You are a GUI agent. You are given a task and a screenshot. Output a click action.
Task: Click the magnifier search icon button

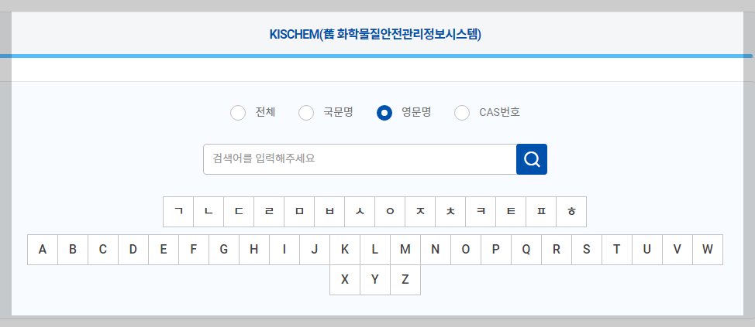tap(532, 159)
